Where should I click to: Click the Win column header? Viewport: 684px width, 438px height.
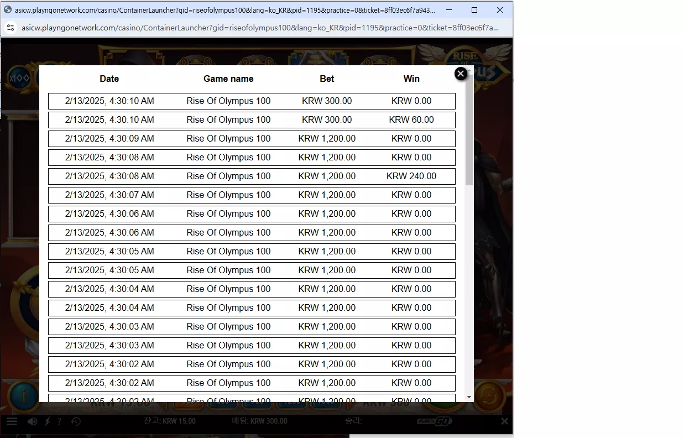point(411,79)
